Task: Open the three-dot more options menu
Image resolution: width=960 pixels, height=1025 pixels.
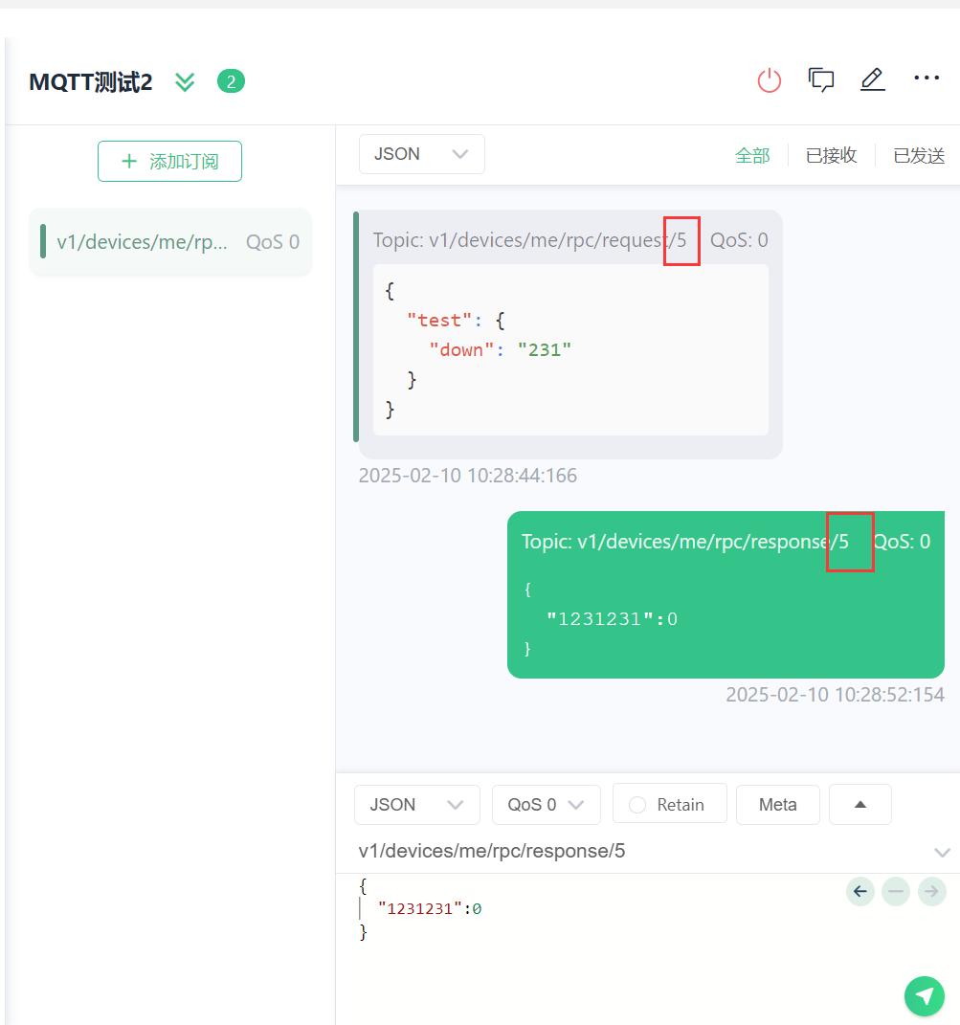Action: point(926,78)
